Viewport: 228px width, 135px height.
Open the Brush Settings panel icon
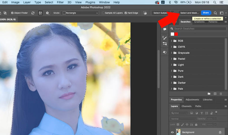click(x=165, y=38)
